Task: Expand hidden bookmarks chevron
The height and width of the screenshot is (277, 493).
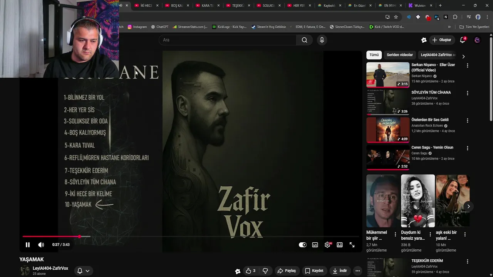Action: coord(449,27)
